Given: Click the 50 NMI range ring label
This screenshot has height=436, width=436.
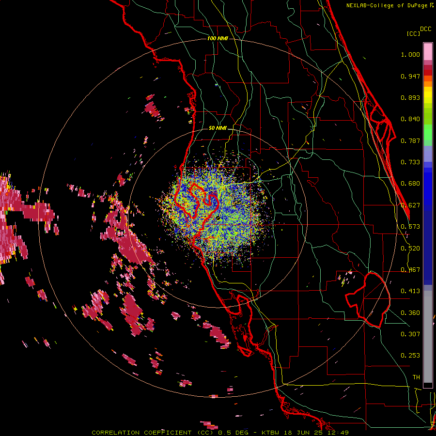Looking at the screenshot, I should coord(218,128).
